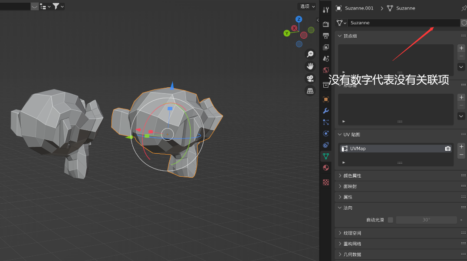Open the Texture properties checker tab
The height and width of the screenshot is (261, 467).
(326, 182)
